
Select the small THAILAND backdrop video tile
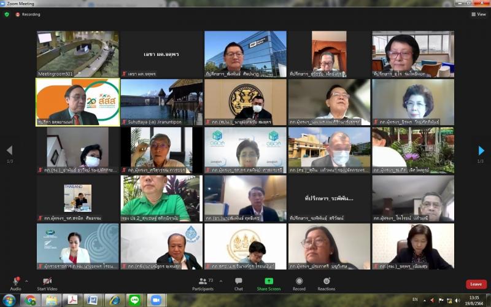click(78, 198)
